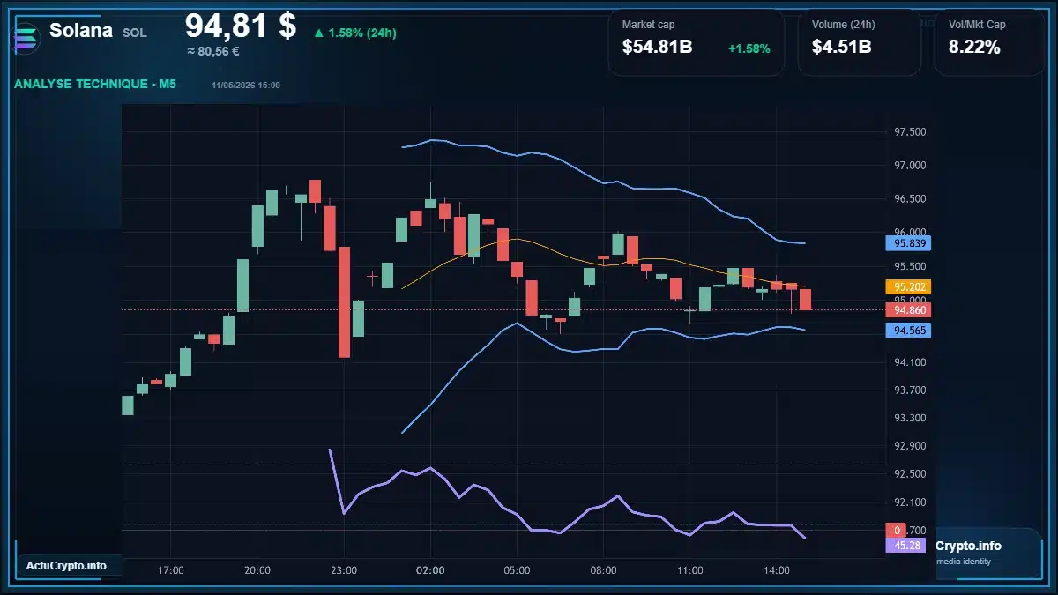Click the Vol/Mkt Cap label

[977, 25]
